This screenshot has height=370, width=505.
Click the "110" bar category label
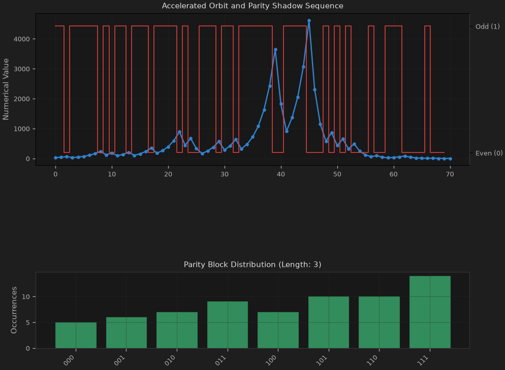372,360
